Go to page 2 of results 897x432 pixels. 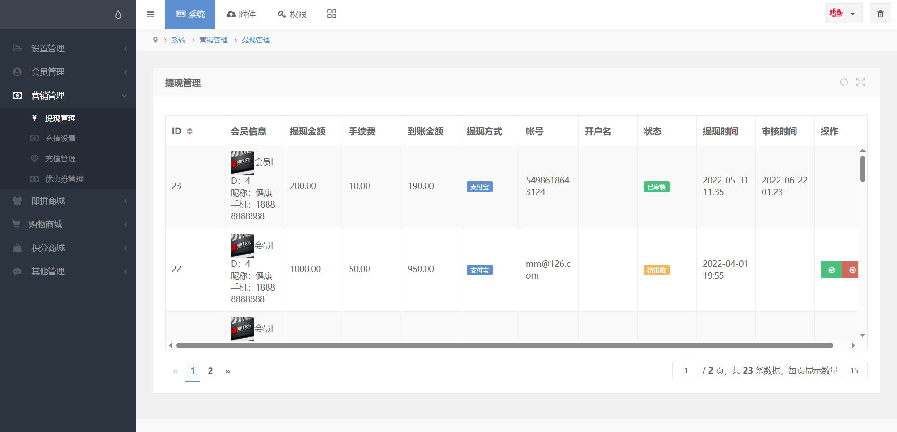pyautogui.click(x=210, y=371)
